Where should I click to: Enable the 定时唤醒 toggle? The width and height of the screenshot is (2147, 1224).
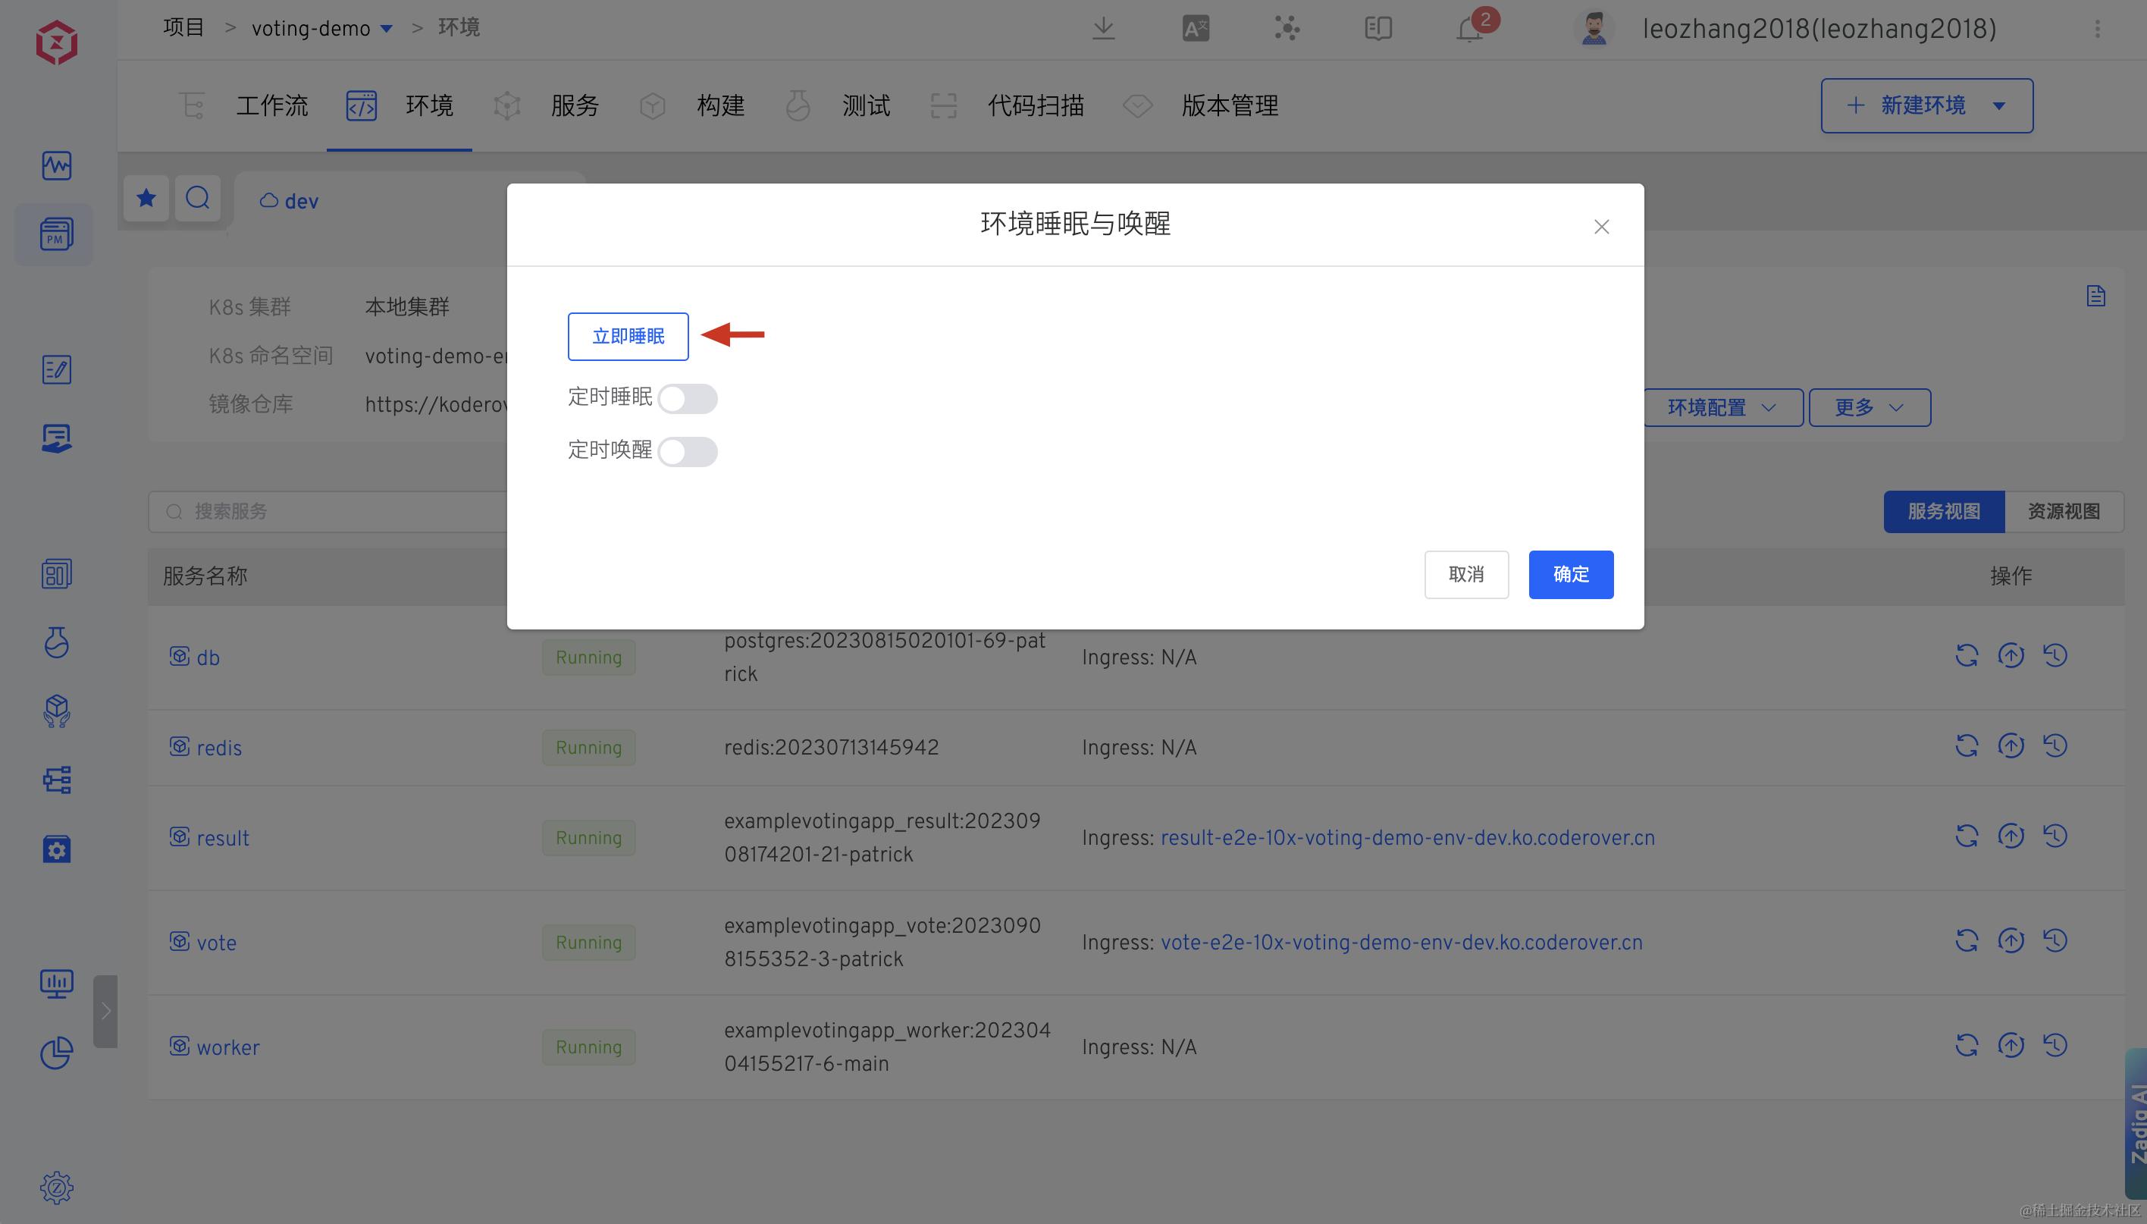coord(688,451)
